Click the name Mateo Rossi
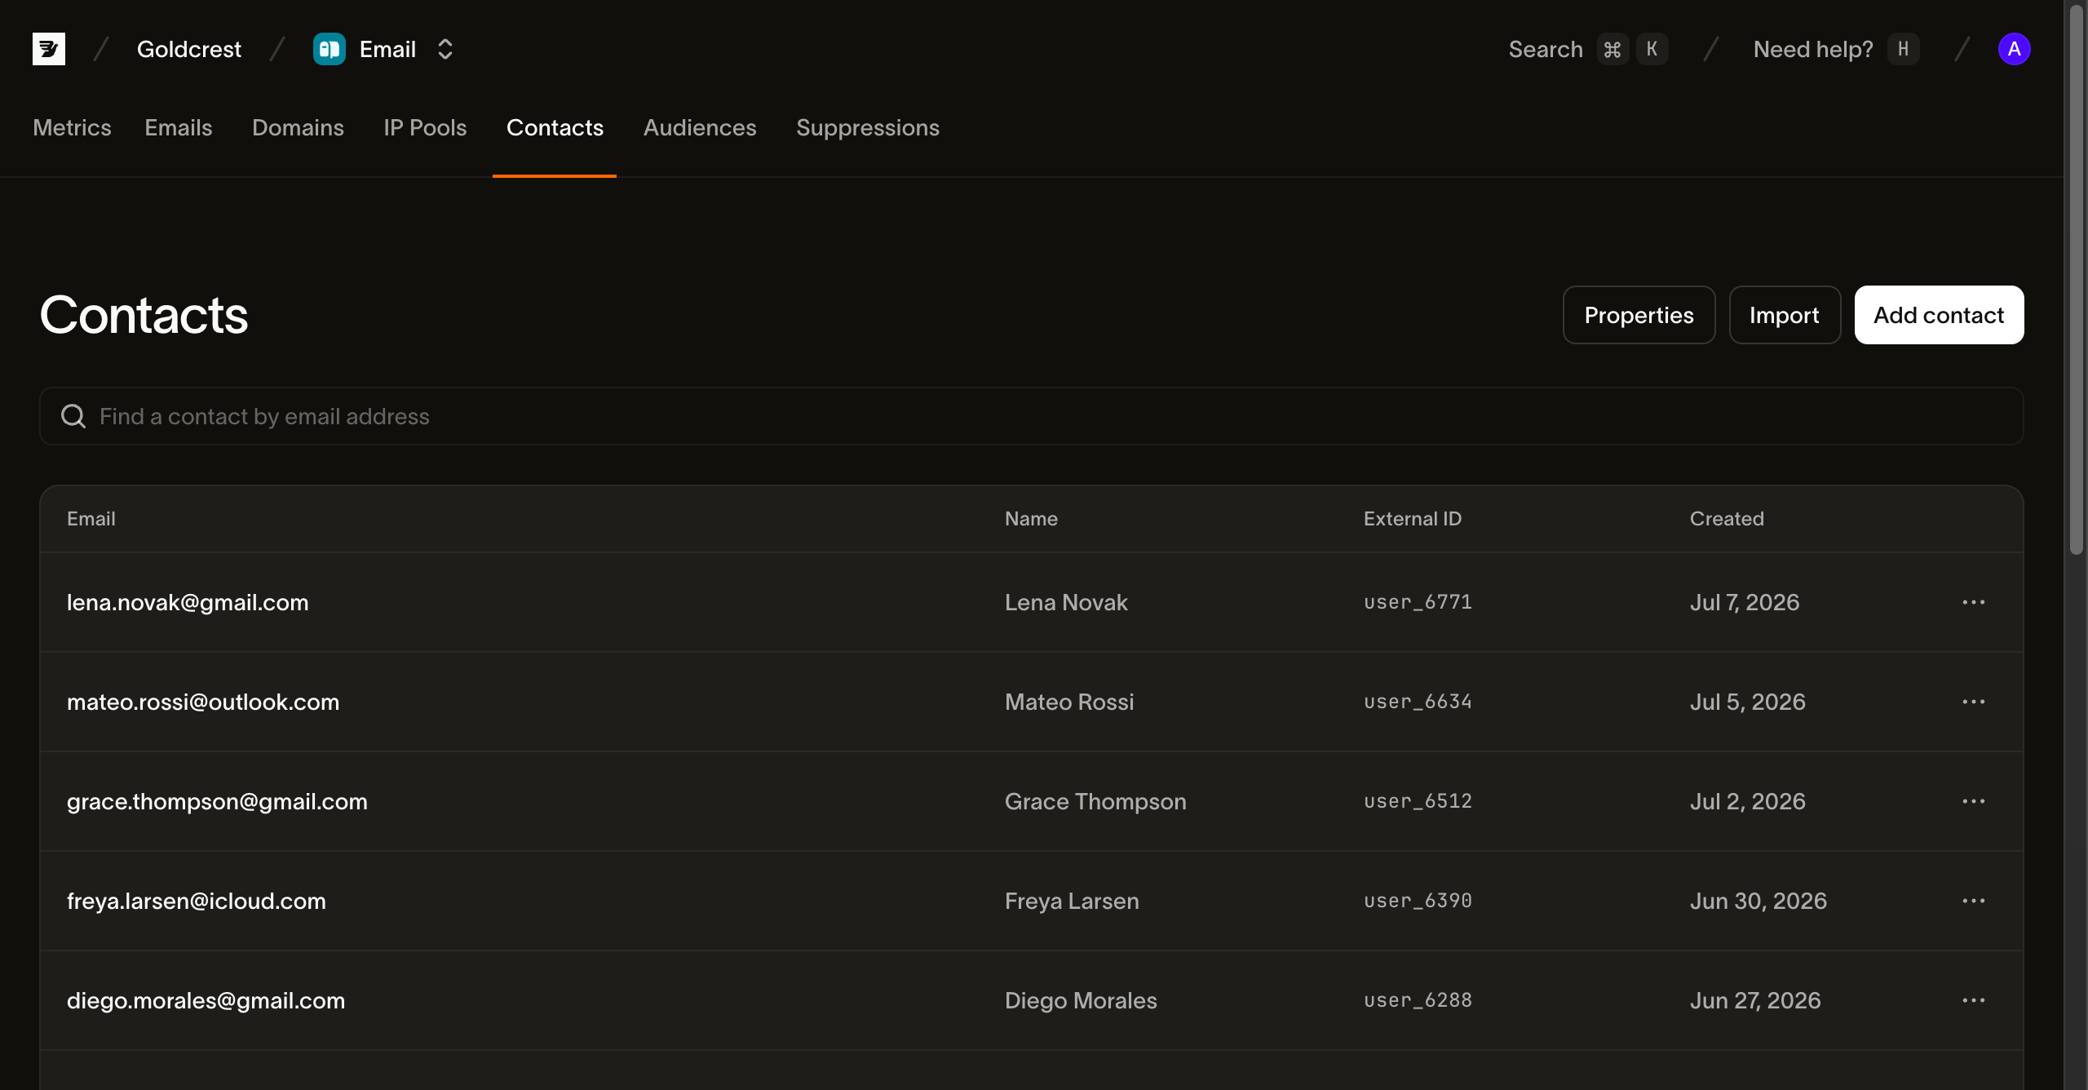2088x1090 pixels. point(1069,702)
